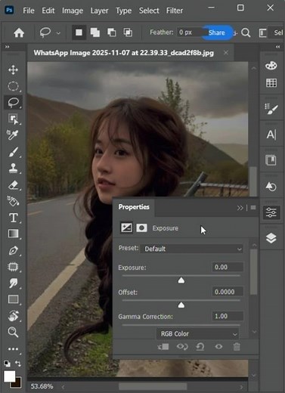Screen dimensions: 285x393
Task: Open the Preset Default dropdown
Action: [191, 249]
